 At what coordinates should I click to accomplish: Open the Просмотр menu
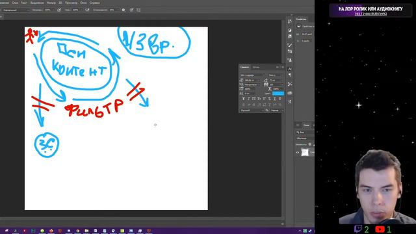71,3
